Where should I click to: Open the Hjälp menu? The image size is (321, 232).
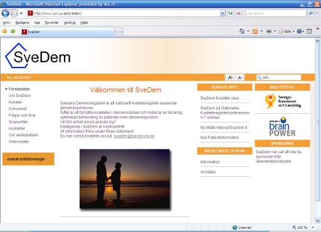click(x=84, y=23)
